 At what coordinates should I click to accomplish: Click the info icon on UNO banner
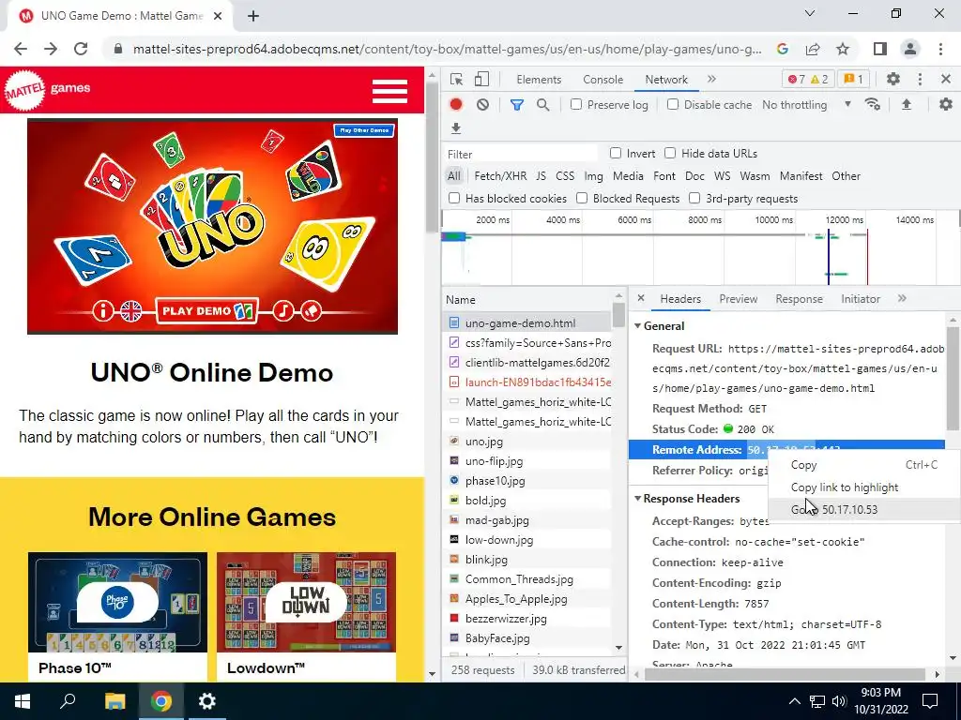pyautogui.click(x=103, y=311)
